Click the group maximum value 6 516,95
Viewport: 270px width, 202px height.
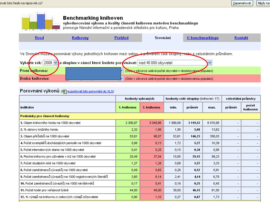(213, 123)
